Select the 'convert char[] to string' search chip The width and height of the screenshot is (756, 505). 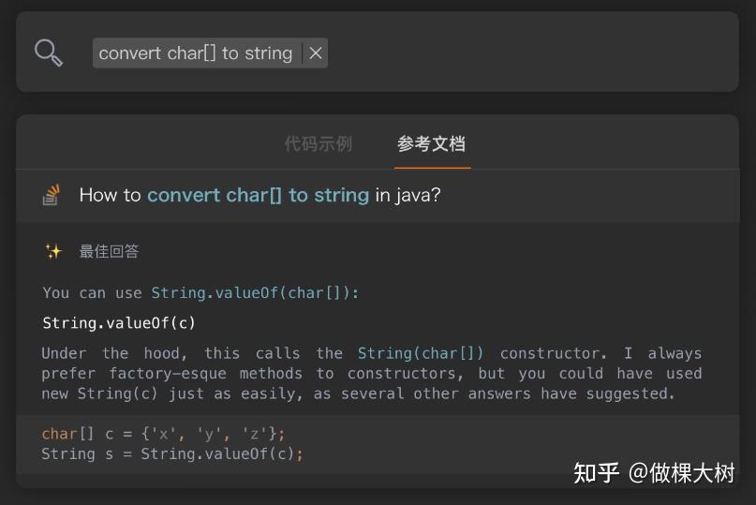point(195,52)
